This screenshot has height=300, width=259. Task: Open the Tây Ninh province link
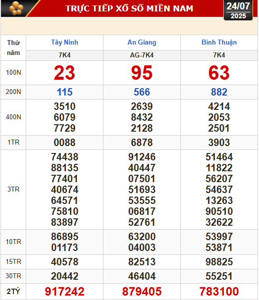click(64, 42)
